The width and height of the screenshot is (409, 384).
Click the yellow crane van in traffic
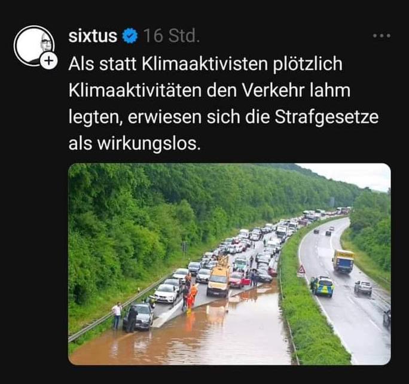pos(219,278)
